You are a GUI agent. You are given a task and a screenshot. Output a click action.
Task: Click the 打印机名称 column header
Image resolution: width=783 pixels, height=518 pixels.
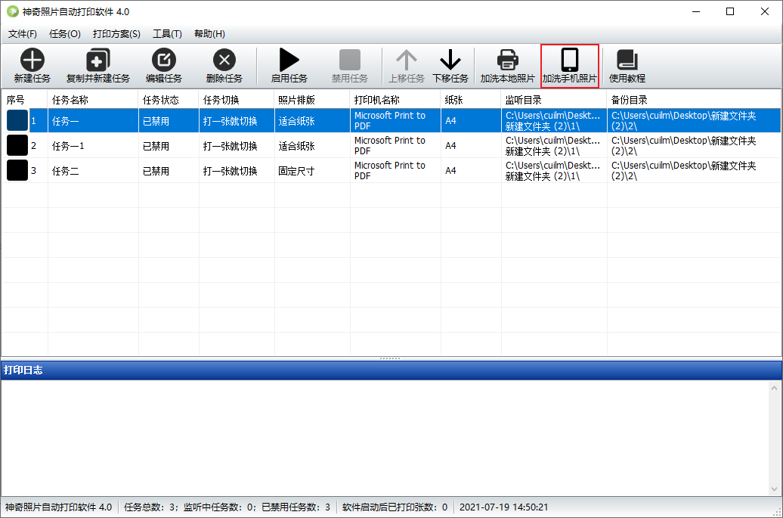(x=377, y=100)
